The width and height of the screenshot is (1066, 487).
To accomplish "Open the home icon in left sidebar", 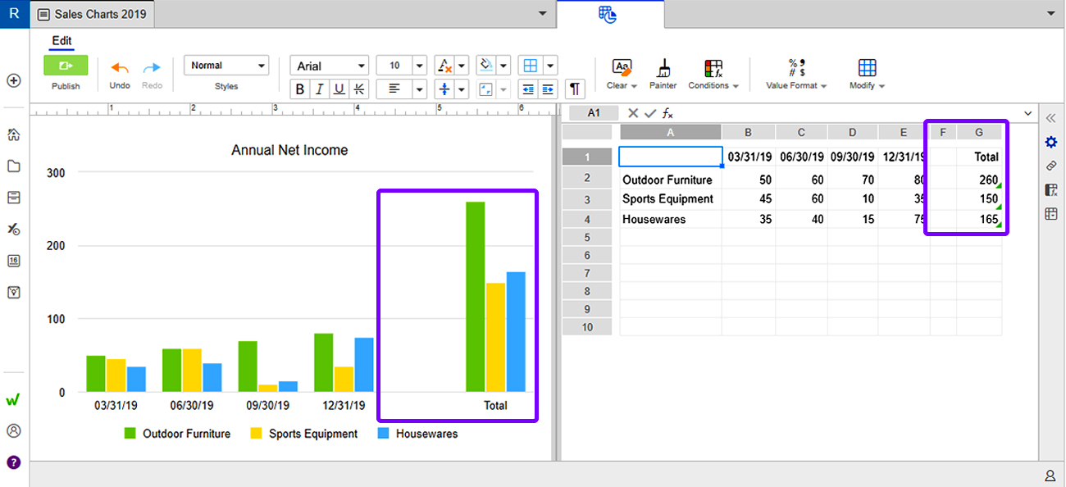I will (x=14, y=134).
